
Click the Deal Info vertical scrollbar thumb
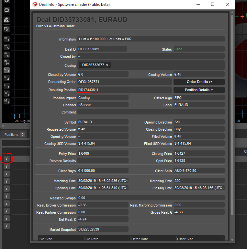click(232, 115)
